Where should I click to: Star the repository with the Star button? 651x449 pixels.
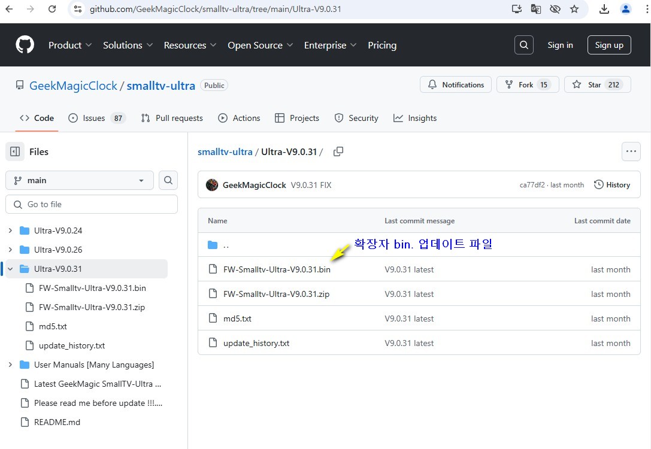[598, 84]
